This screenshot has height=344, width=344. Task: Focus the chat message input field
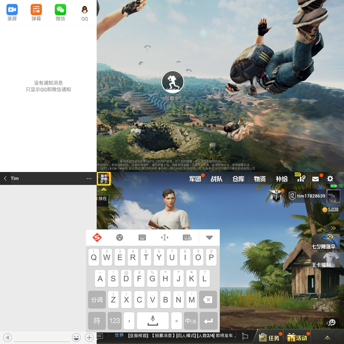(42, 337)
